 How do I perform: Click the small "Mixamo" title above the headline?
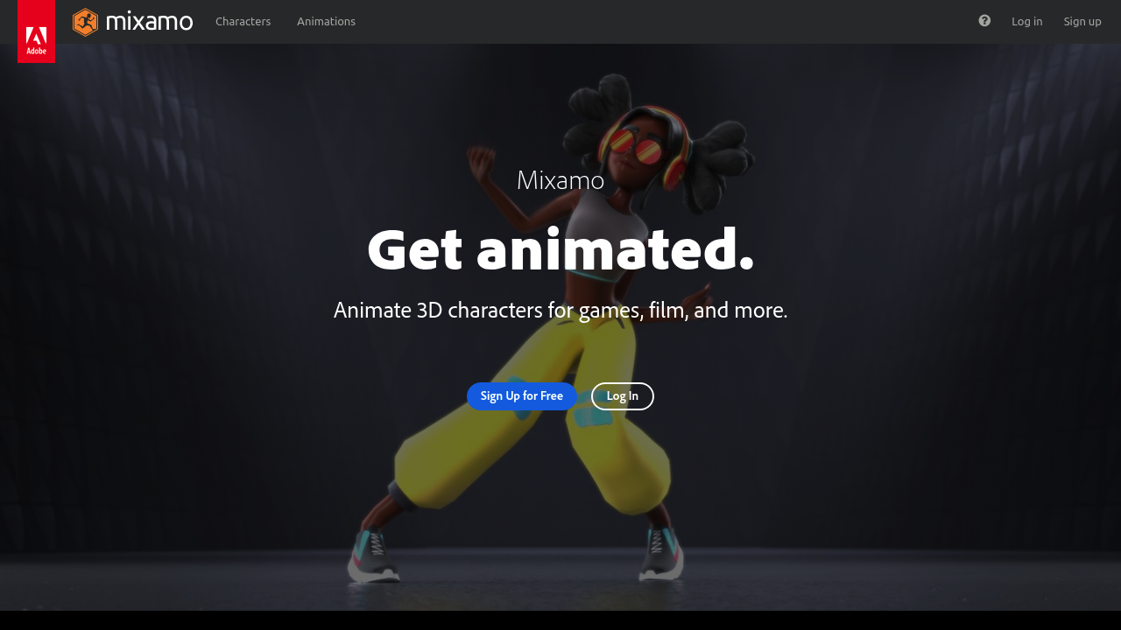560,180
